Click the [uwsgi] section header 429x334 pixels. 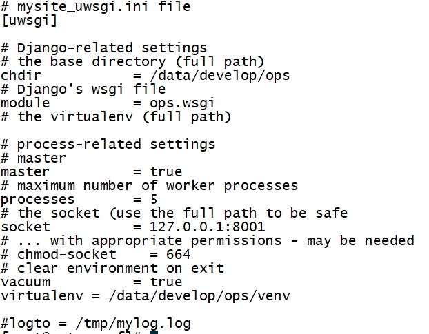pos(29,21)
